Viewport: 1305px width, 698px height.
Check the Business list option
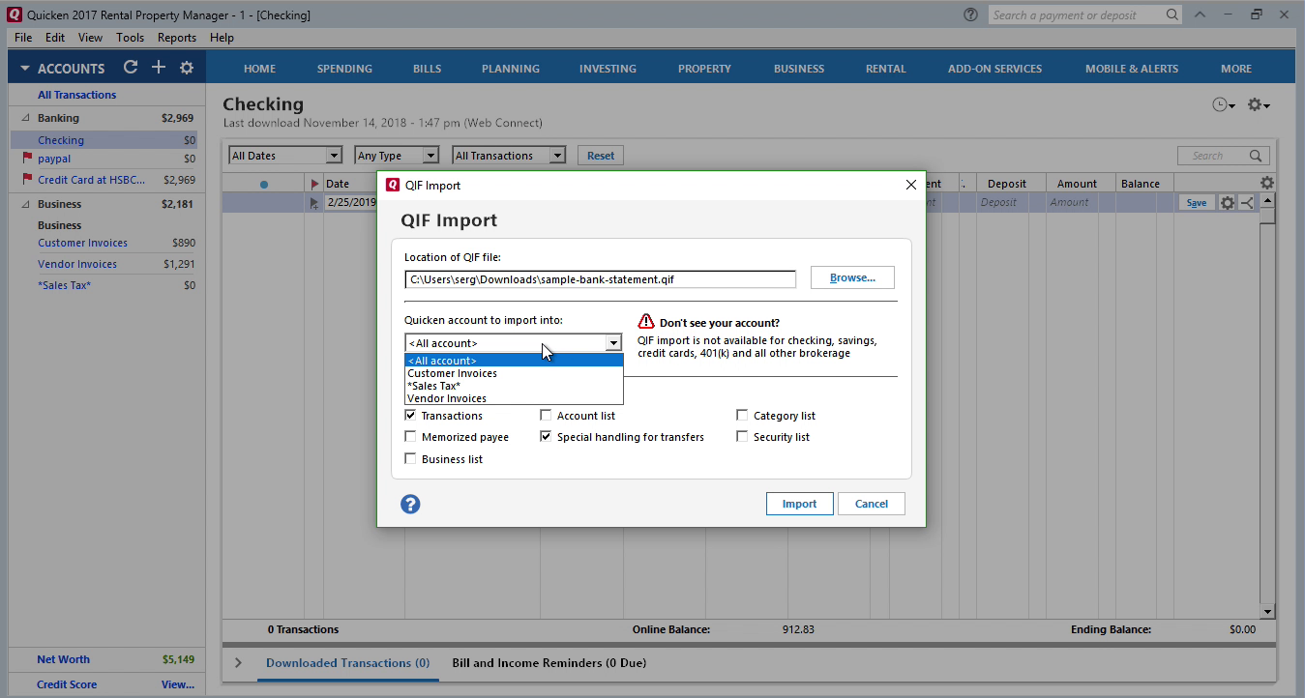click(x=410, y=459)
